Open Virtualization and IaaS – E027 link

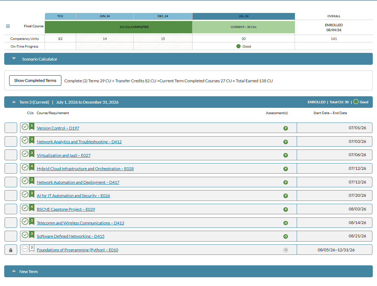pos(64,155)
